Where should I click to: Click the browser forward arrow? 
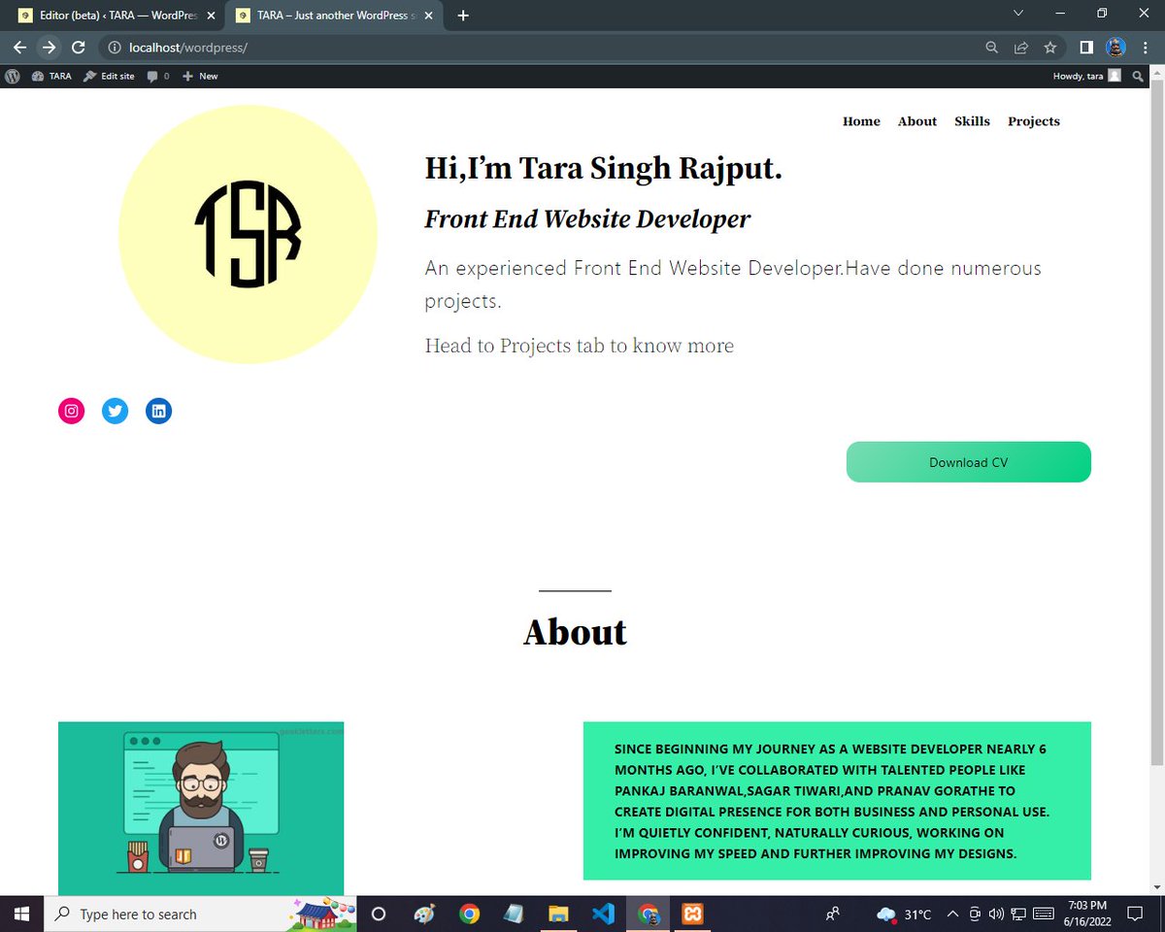pos(49,47)
